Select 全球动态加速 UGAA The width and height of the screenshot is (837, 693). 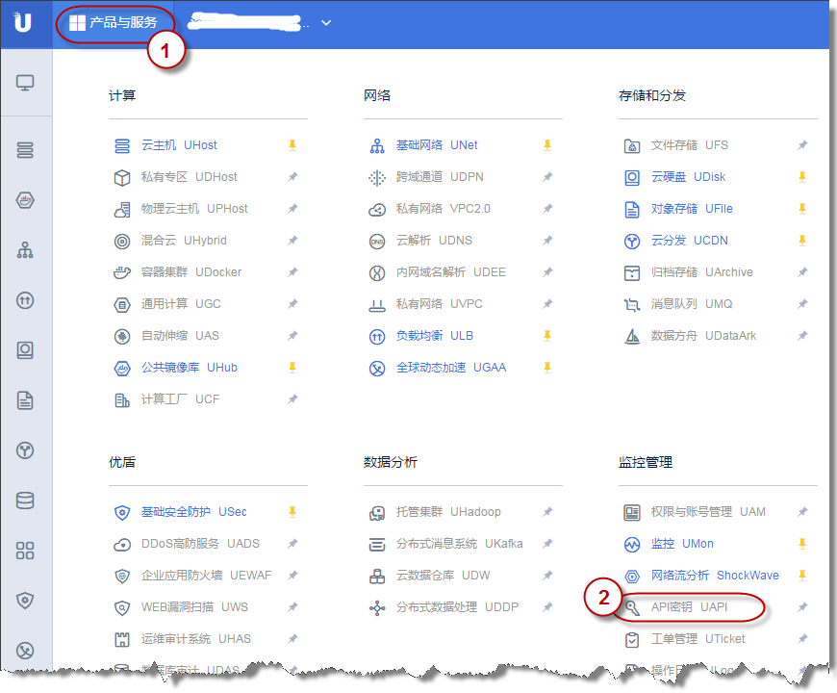(x=450, y=368)
